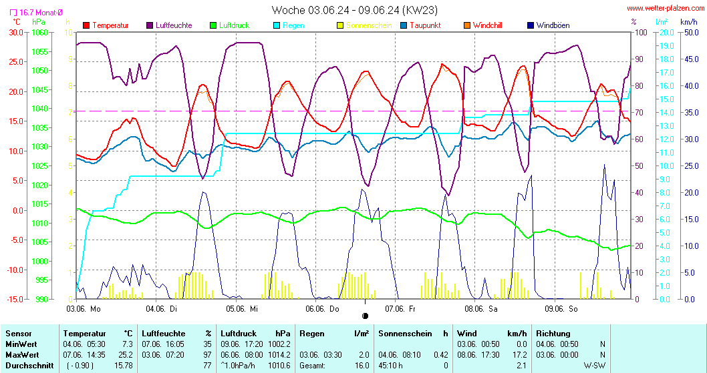This screenshot has height=373, width=707.
Task: Click the average pressure value 1010.6
Action: pos(279,366)
